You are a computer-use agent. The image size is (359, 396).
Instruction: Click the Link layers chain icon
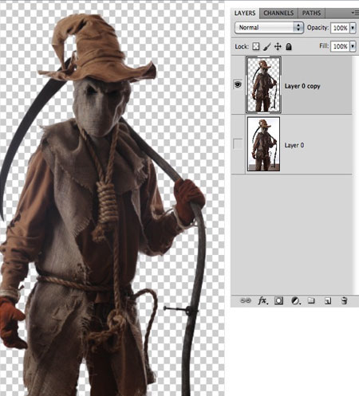(x=245, y=300)
